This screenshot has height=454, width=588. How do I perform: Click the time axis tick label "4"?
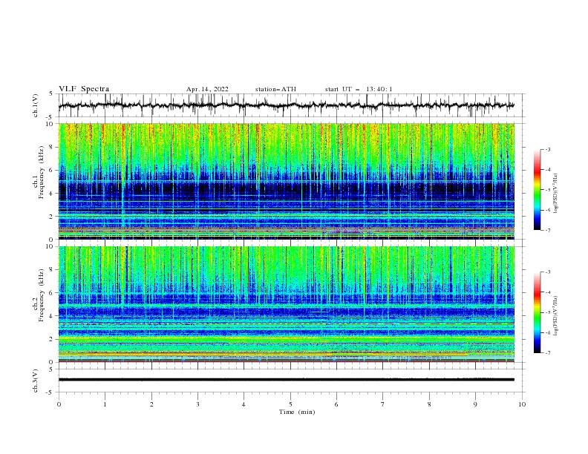[244, 404]
